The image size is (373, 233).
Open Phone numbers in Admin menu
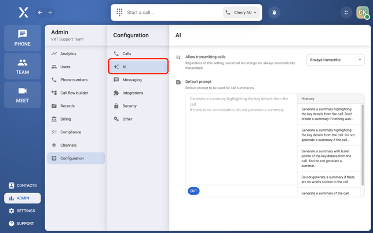point(76,80)
